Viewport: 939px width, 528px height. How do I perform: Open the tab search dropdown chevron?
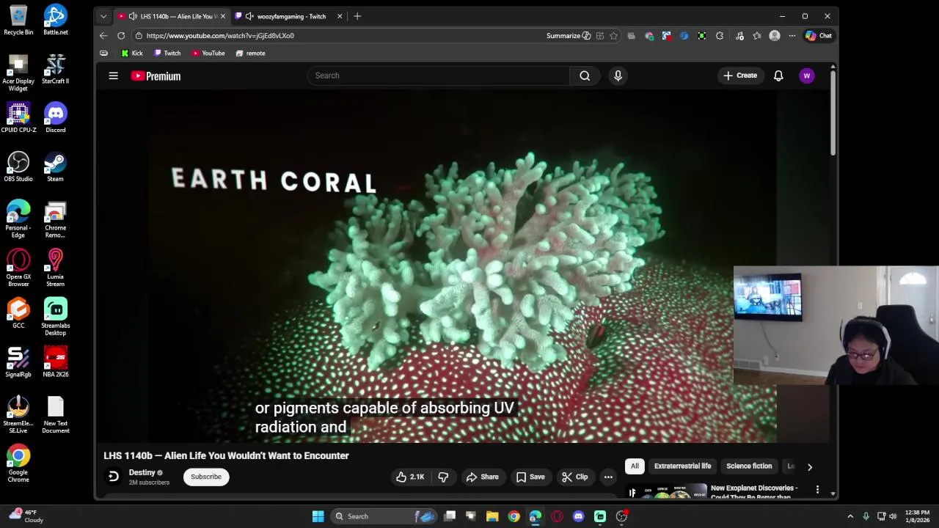pos(103,16)
